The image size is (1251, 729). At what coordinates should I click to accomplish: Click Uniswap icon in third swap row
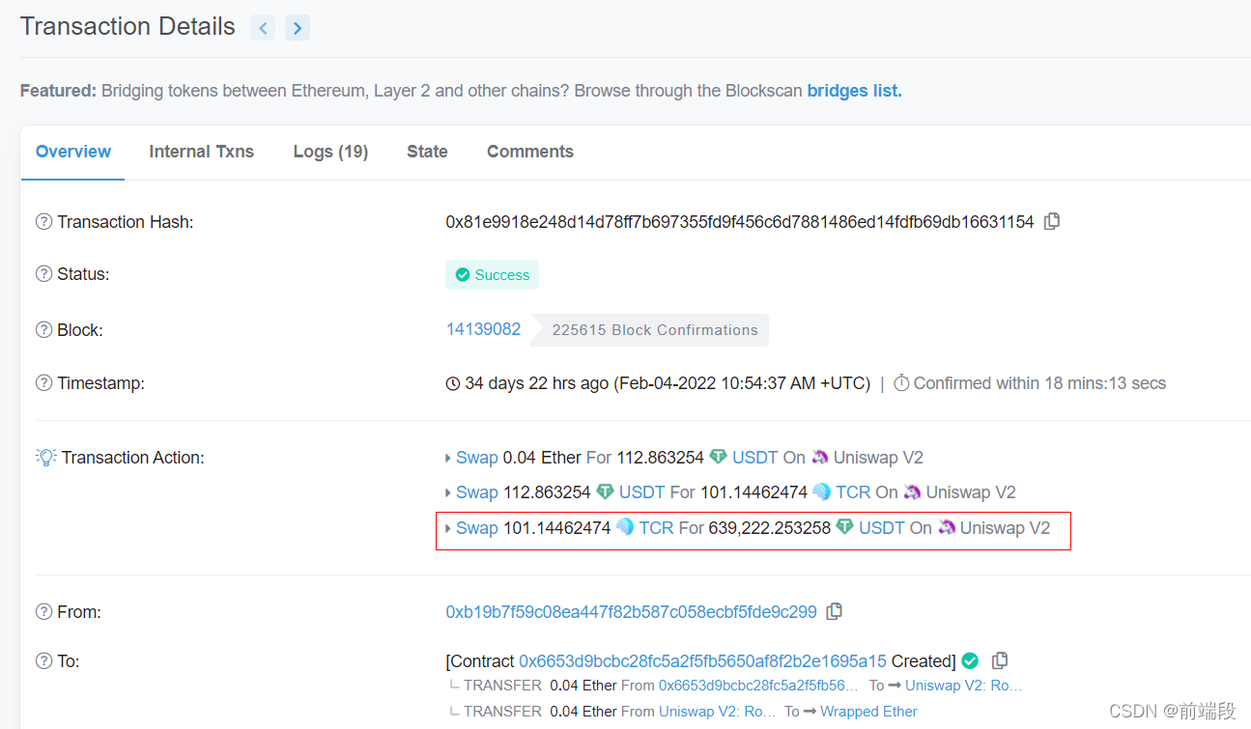[x=946, y=527]
